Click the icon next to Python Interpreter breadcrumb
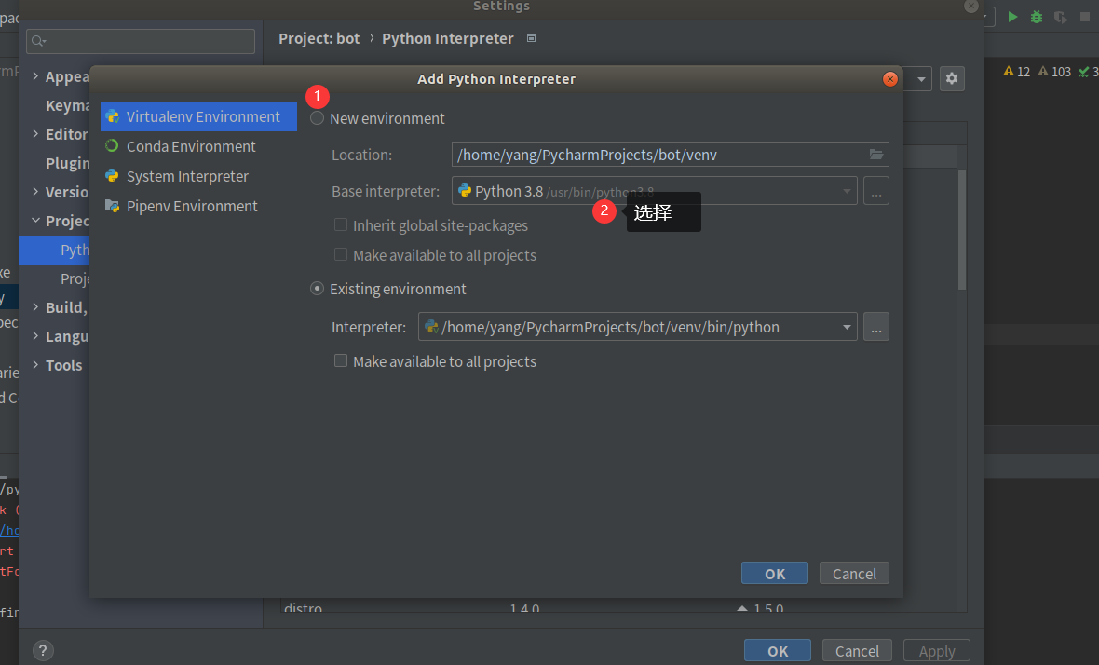This screenshot has width=1099, height=665. coord(531,38)
